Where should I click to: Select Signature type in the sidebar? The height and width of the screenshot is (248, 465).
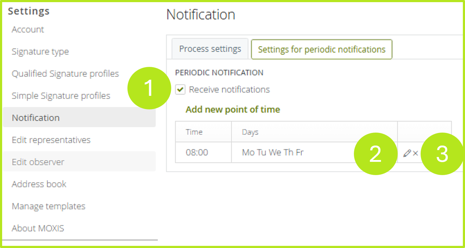tap(40, 52)
